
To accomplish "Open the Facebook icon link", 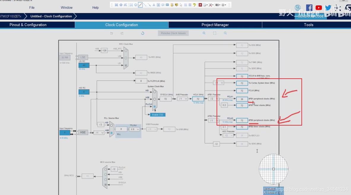I will click(309, 8).
